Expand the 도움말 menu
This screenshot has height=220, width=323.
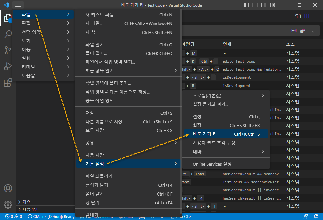tap(44, 75)
